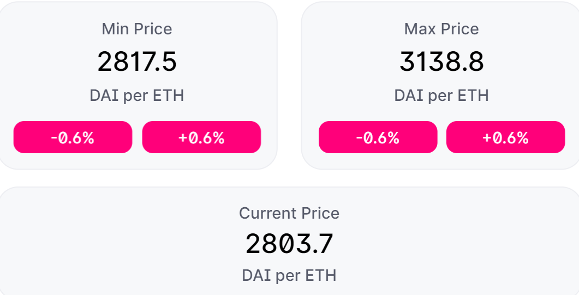Click the Min Price heading label
This screenshot has width=579, height=295.
click(137, 29)
